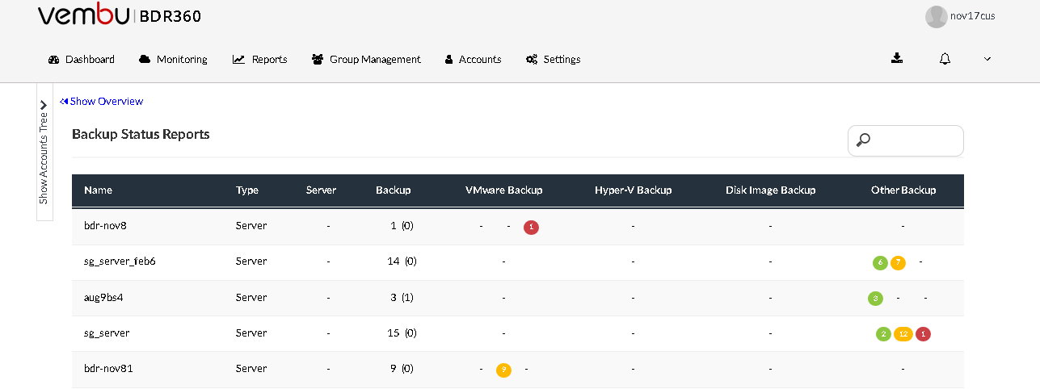This screenshot has width=1040, height=389.
Task: Click the Vembu BDR360 logo
Action: click(120, 16)
